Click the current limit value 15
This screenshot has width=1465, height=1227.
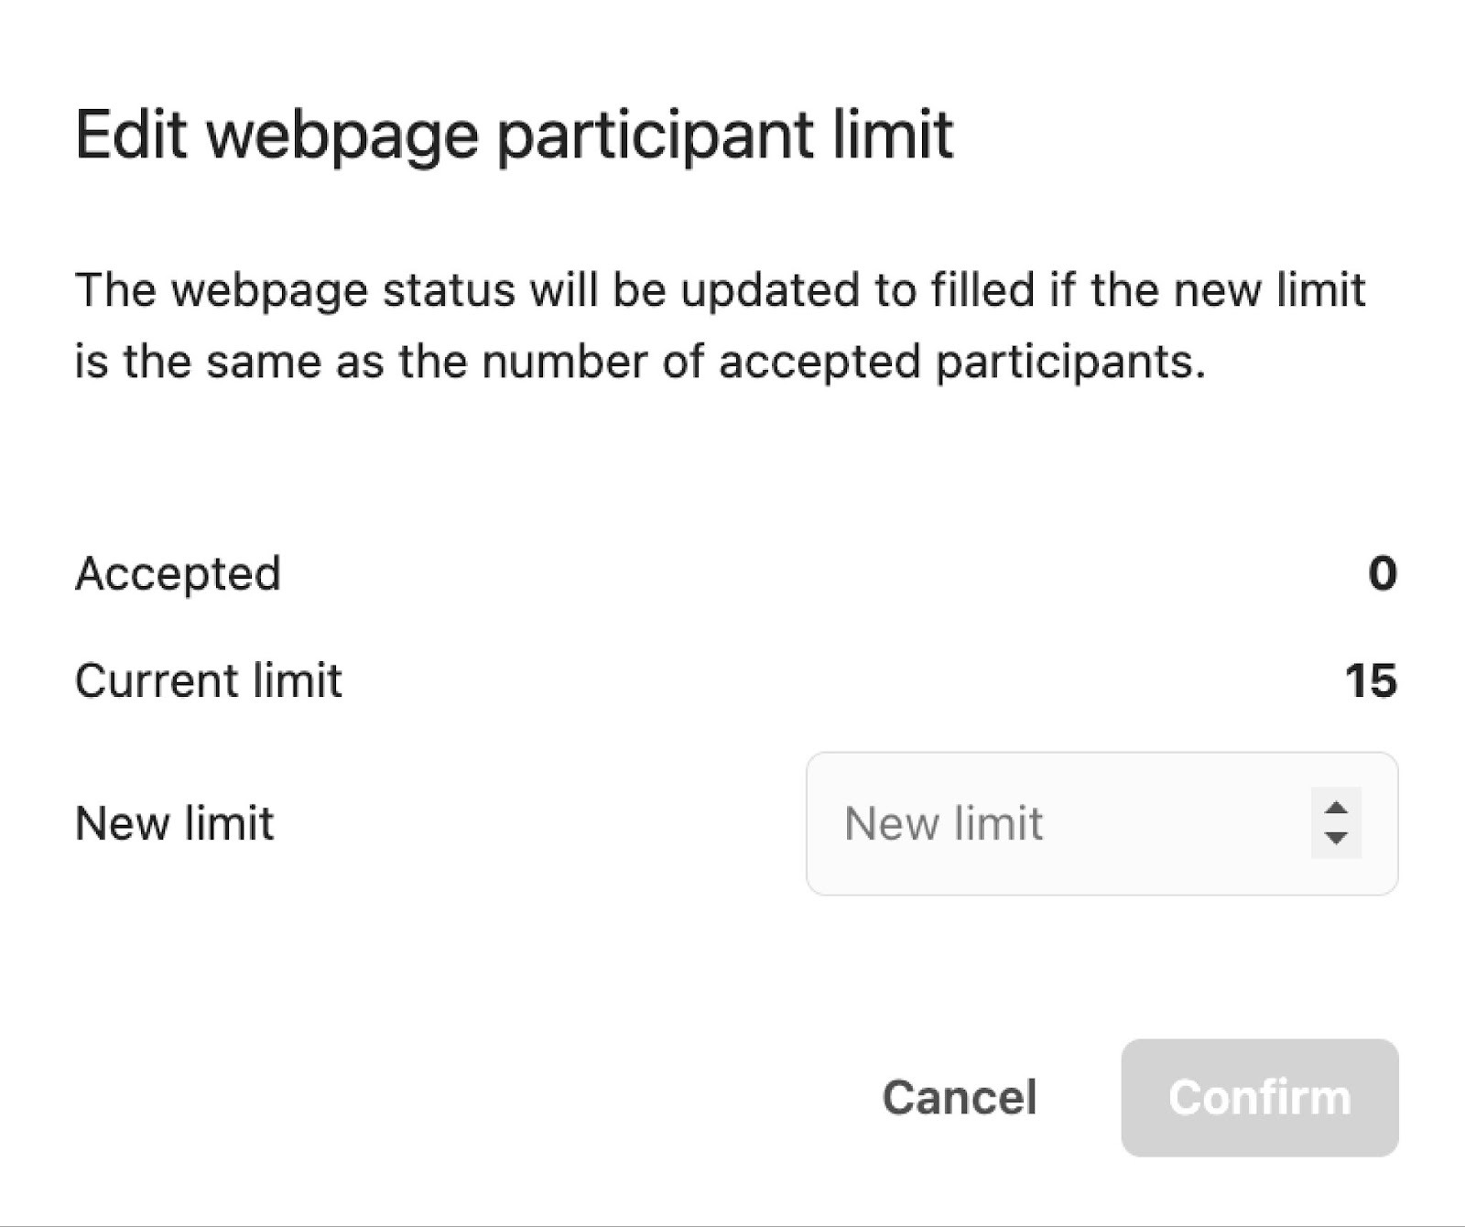pyautogui.click(x=1371, y=680)
